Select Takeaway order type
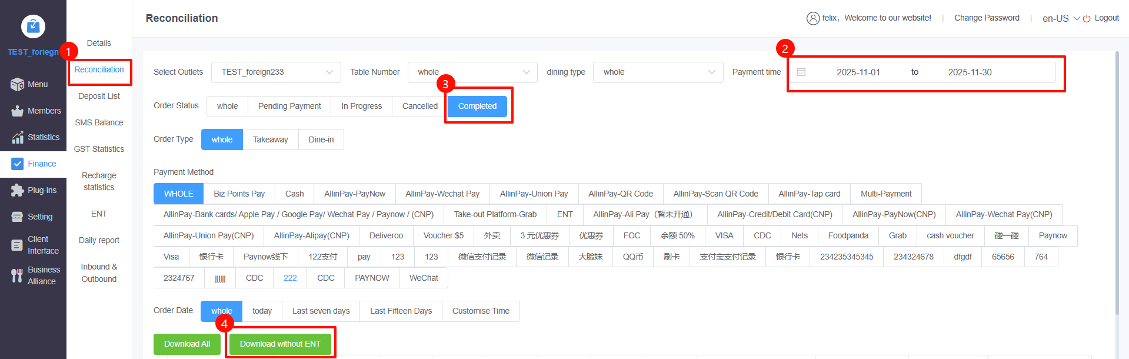Screen dimensions: 1129x359 pos(270,140)
